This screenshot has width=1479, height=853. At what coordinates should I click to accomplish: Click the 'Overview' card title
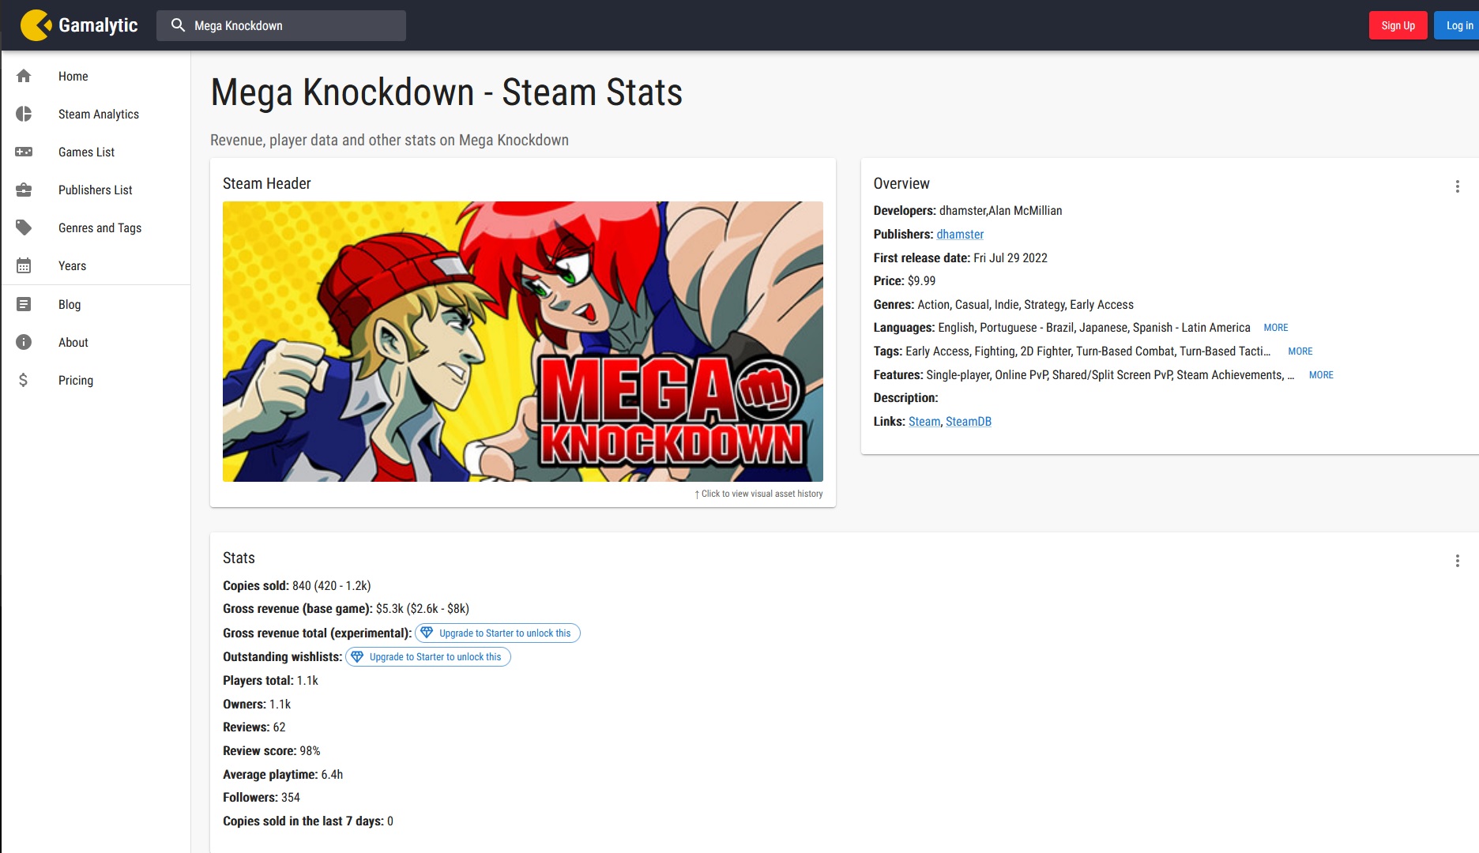(901, 183)
